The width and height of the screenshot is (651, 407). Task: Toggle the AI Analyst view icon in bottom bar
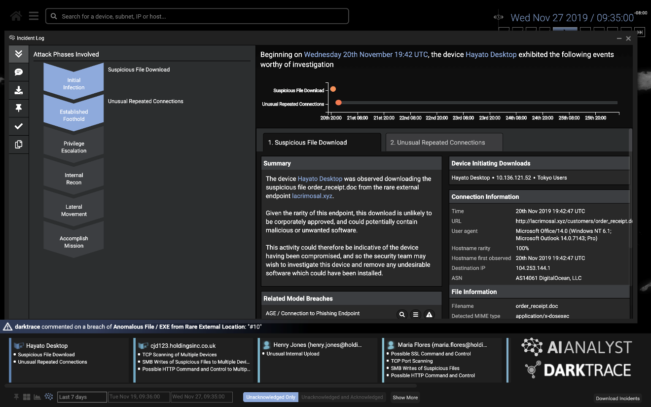pos(49,397)
